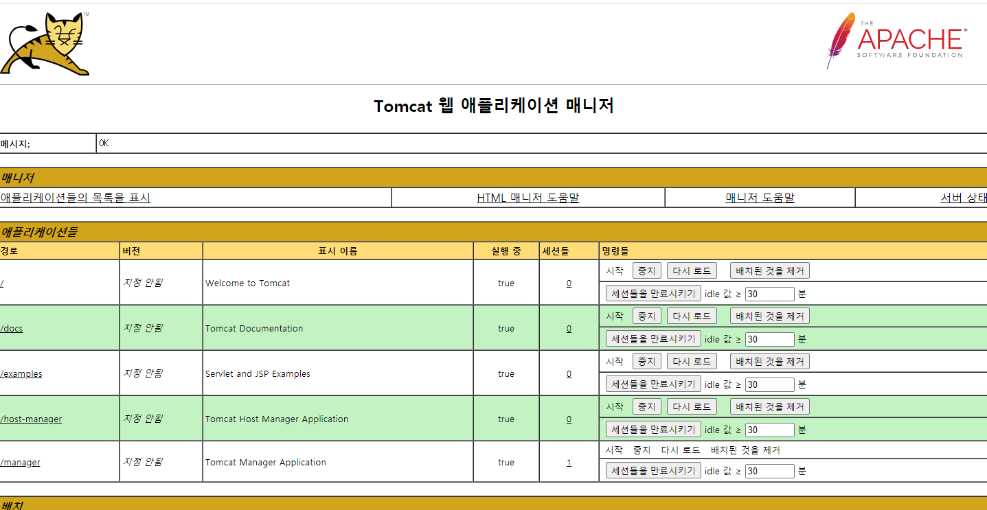Focus the idle value field for /examples
The image size is (987, 510).
pos(769,384)
